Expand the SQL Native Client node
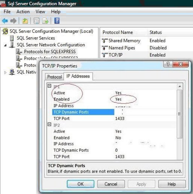193x194 pixels. [x=5, y=72]
